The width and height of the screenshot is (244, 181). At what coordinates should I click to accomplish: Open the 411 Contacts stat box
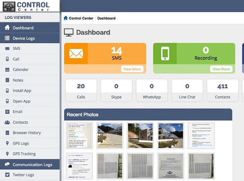[x=223, y=90]
